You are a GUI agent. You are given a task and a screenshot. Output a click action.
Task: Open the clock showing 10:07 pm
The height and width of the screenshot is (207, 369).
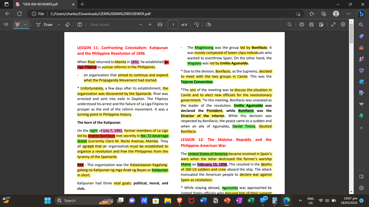point(349,201)
